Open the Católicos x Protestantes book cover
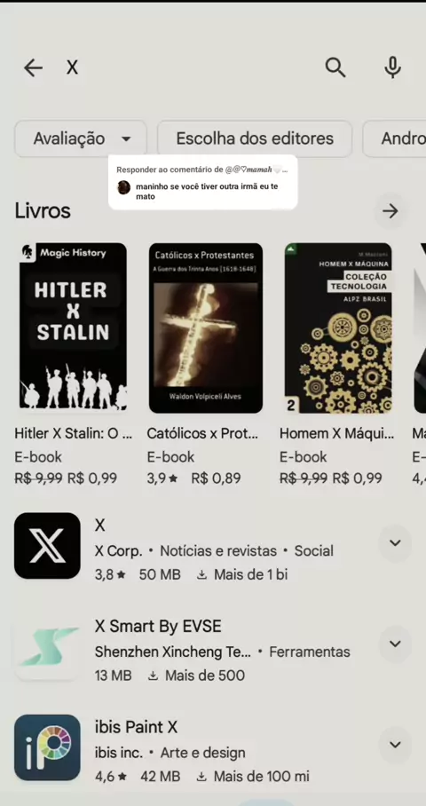Viewport: 426px width, 806px height. [x=206, y=328]
